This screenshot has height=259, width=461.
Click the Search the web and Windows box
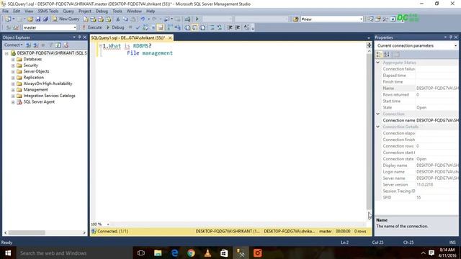pos(73,253)
